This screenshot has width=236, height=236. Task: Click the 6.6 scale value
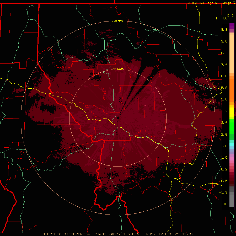tap(224, 76)
